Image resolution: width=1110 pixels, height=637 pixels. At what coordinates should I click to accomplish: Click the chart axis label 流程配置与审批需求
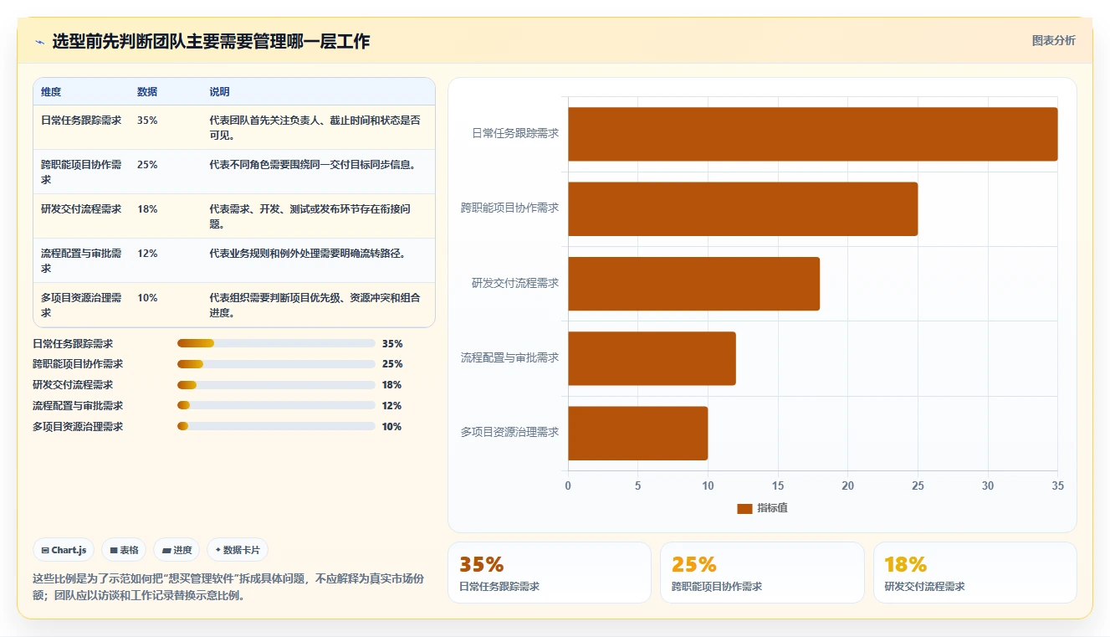[x=510, y=357]
